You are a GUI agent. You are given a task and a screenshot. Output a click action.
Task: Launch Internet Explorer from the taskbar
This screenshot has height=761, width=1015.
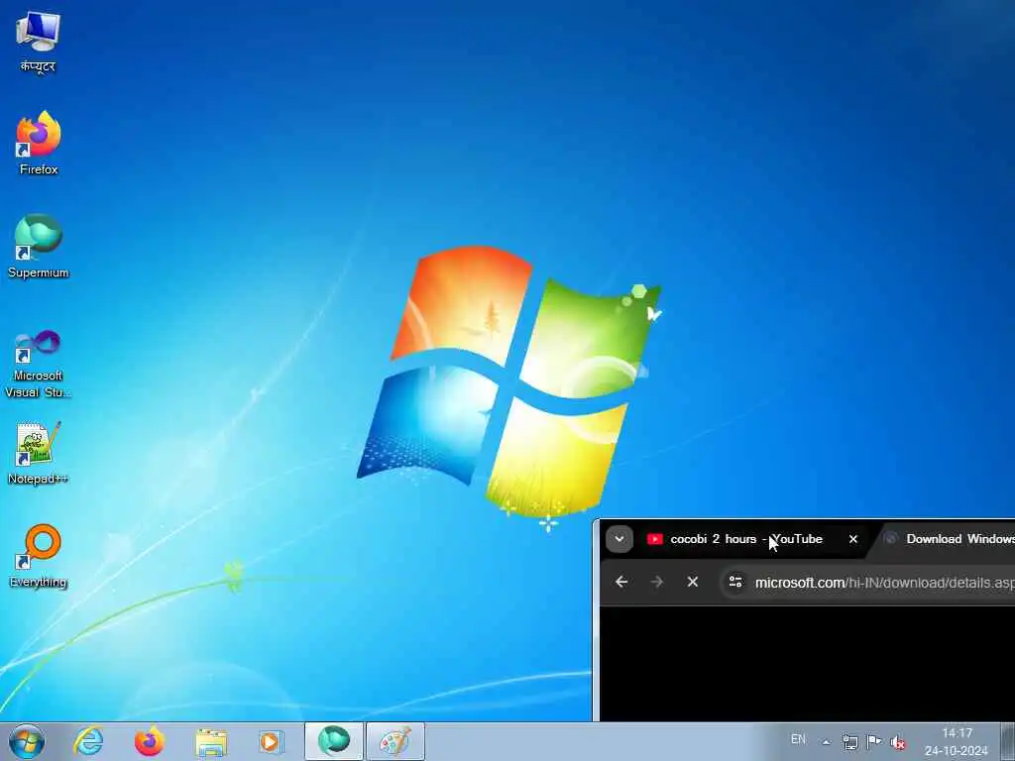tap(88, 741)
